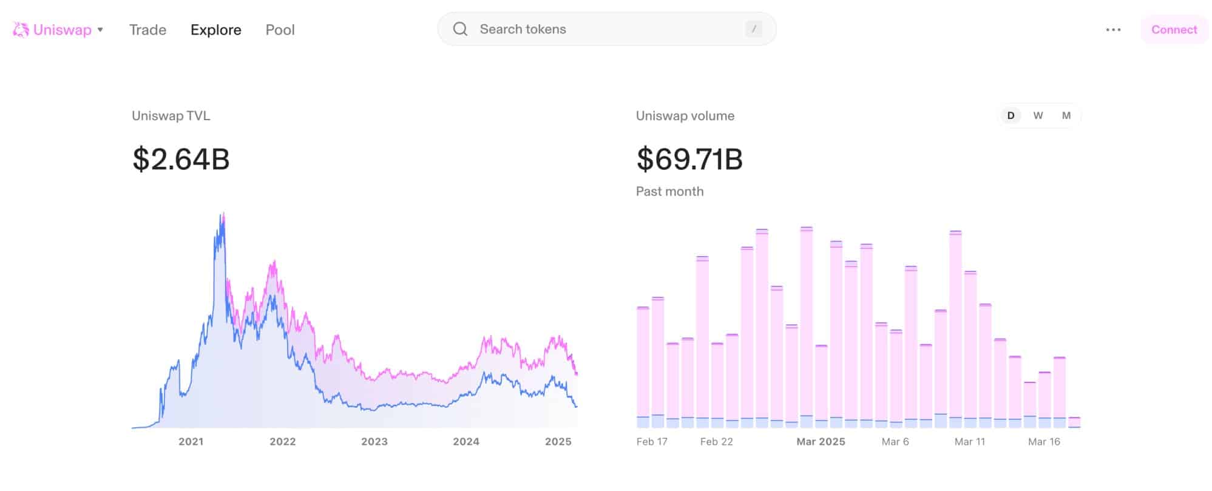This screenshot has height=491, width=1212.
Task: Click the Uniswap TVL heading
Action: (x=171, y=116)
